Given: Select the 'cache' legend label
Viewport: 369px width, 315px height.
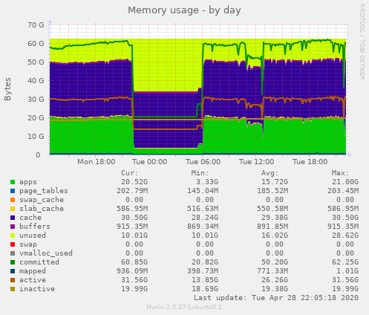Looking at the screenshot, I should coord(30,218).
